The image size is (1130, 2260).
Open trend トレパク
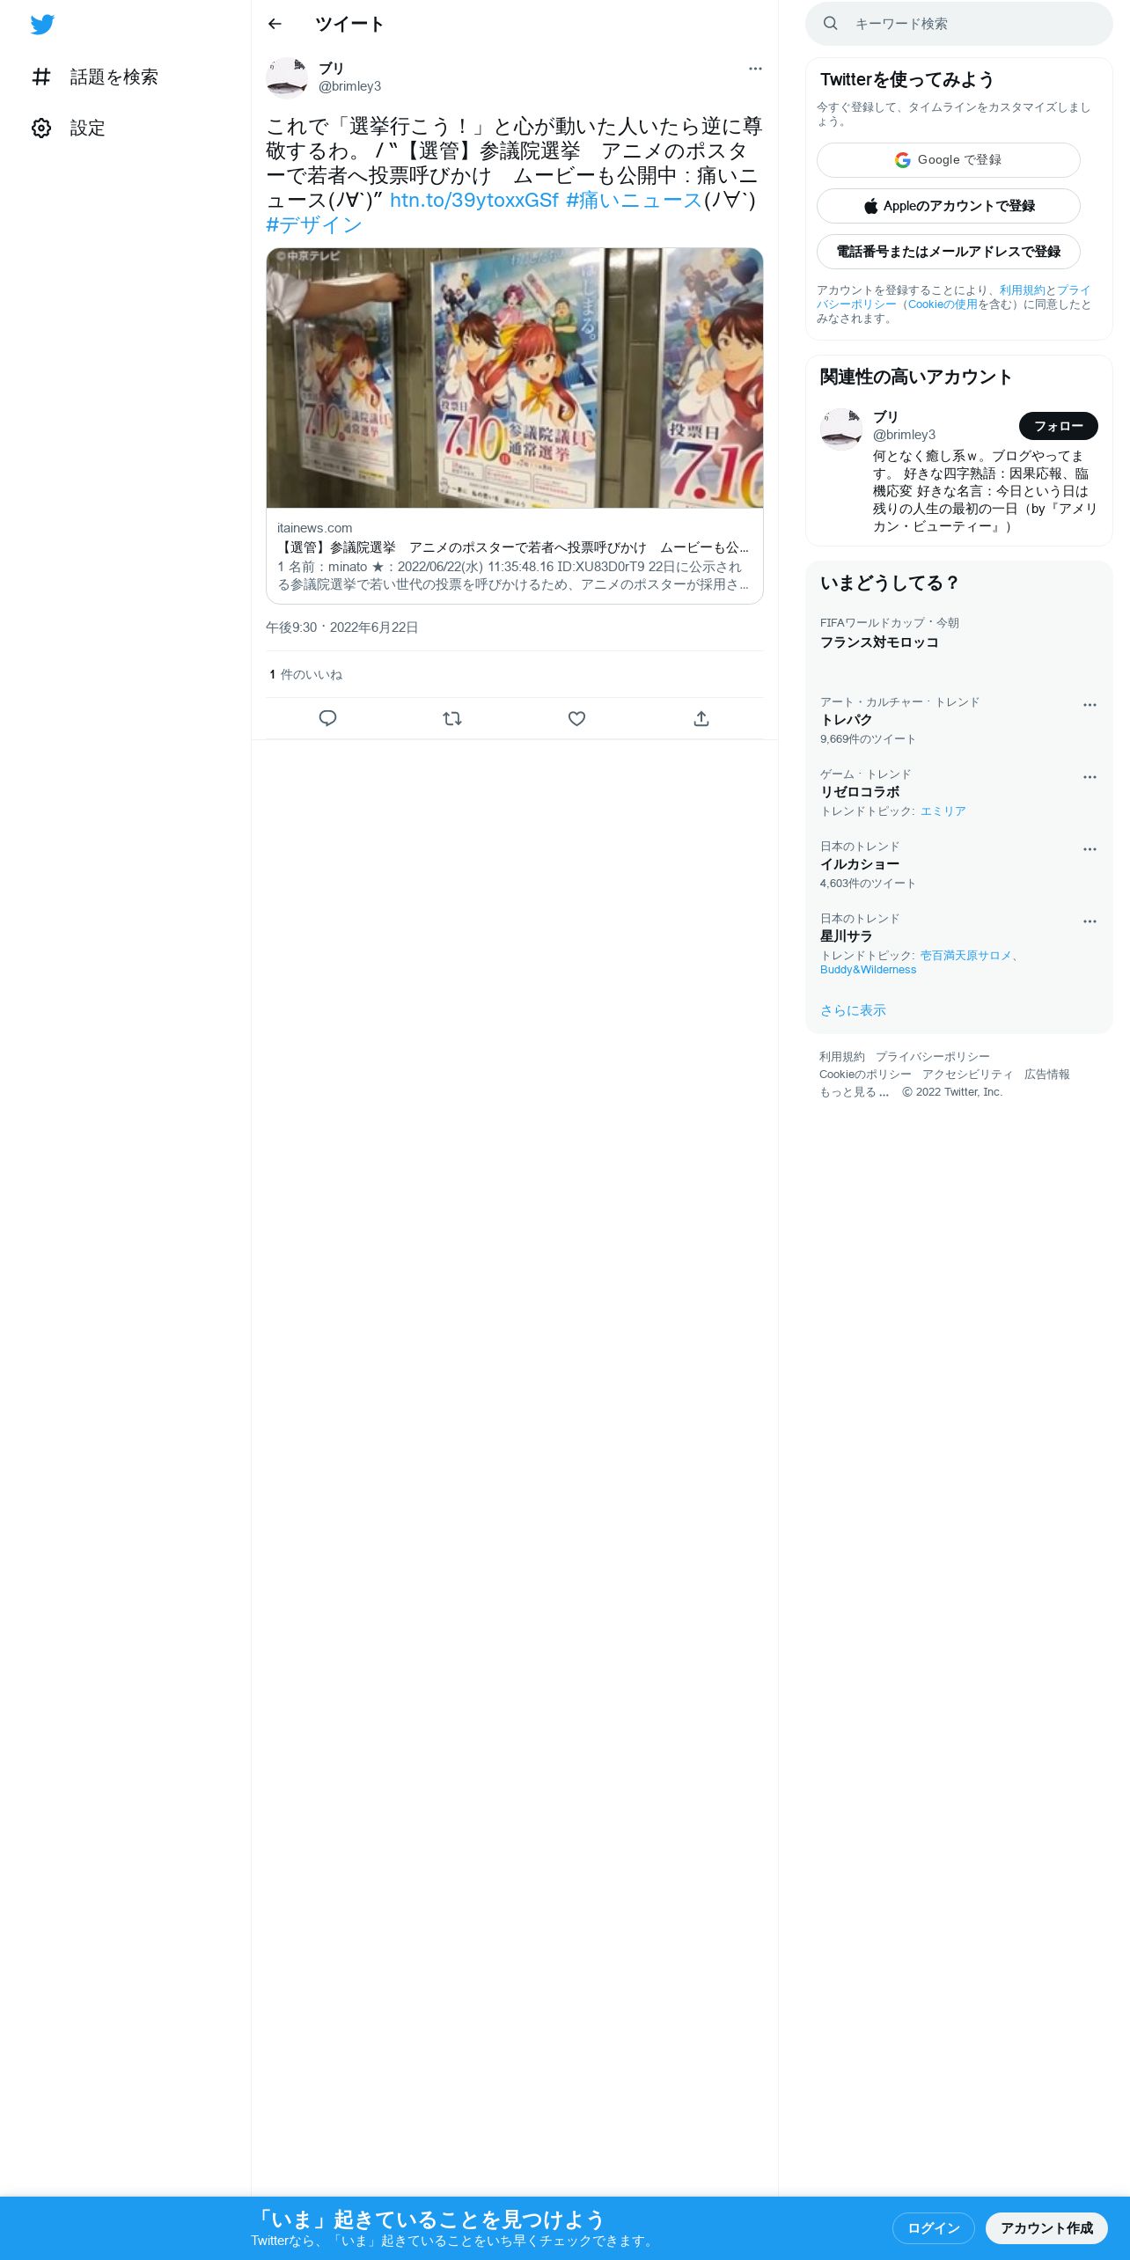pos(846,720)
